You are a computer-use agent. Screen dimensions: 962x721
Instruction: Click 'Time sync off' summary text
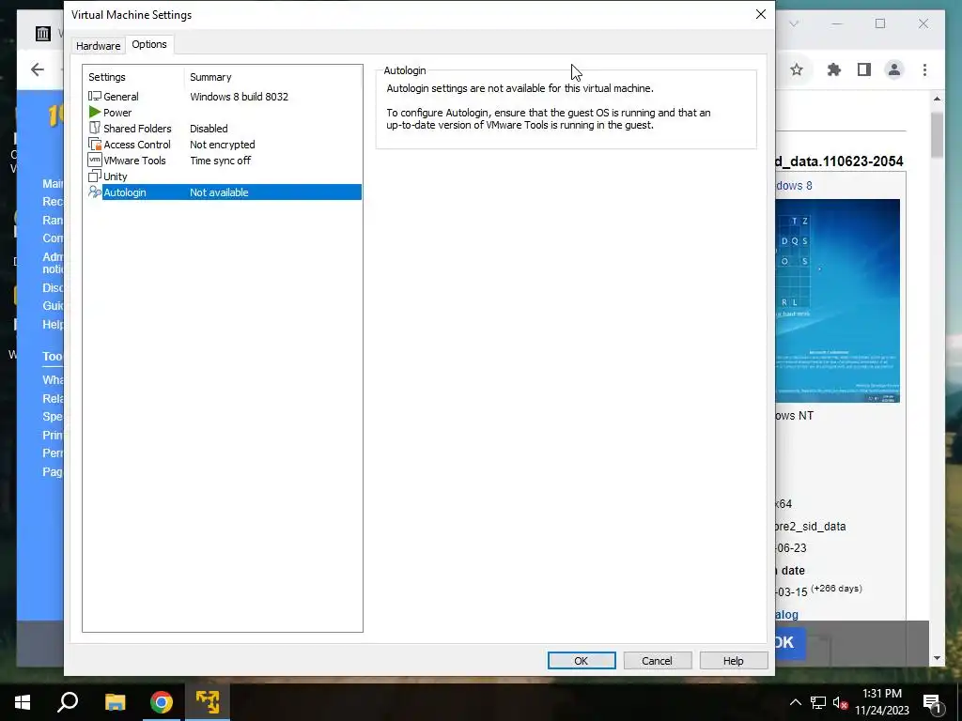click(220, 160)
